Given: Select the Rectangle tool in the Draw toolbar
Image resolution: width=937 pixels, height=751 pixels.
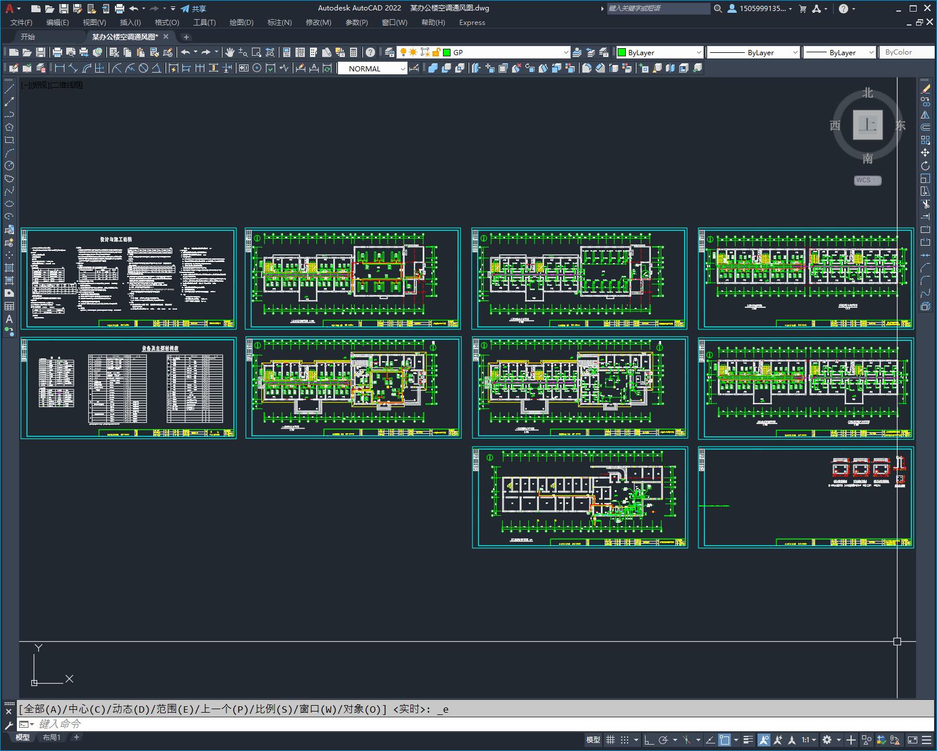Looking at the screenshot, I should pyautogui.click(x=9, y=141).
